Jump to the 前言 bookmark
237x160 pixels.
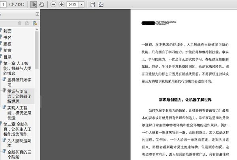click(x=8, y=50)
